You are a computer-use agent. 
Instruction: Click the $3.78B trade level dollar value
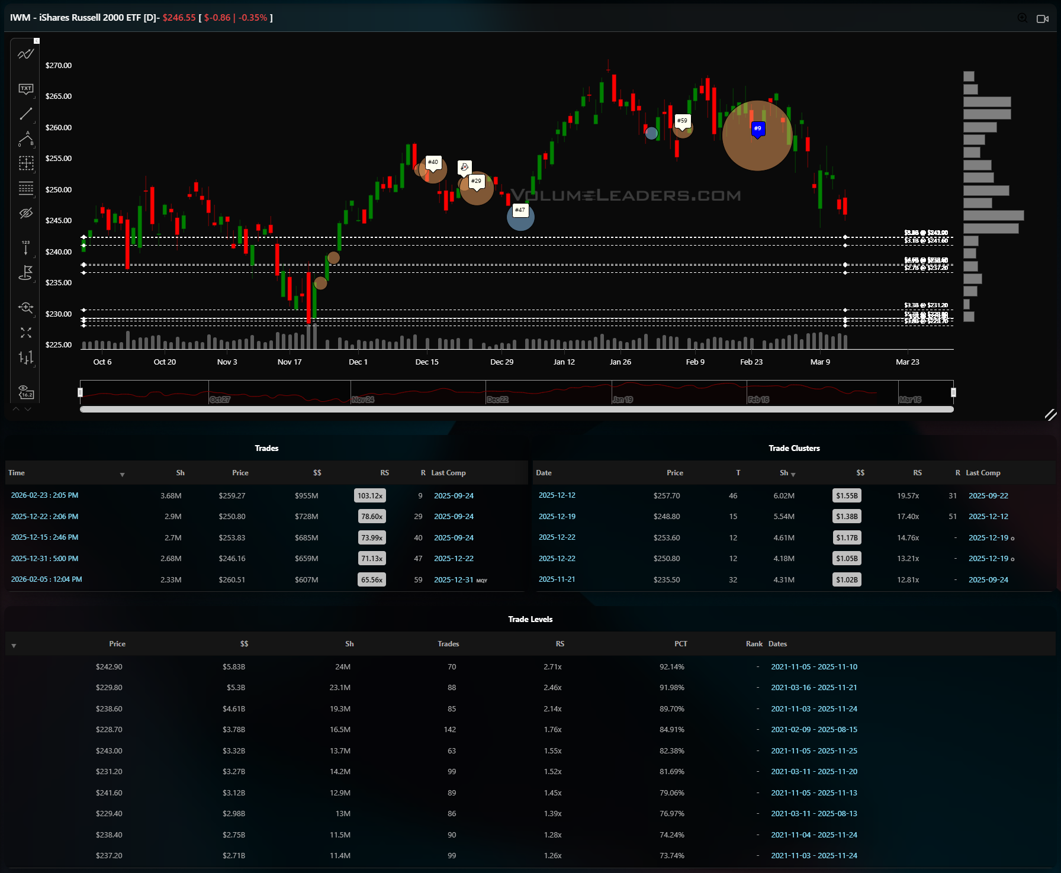coord(234,730)
